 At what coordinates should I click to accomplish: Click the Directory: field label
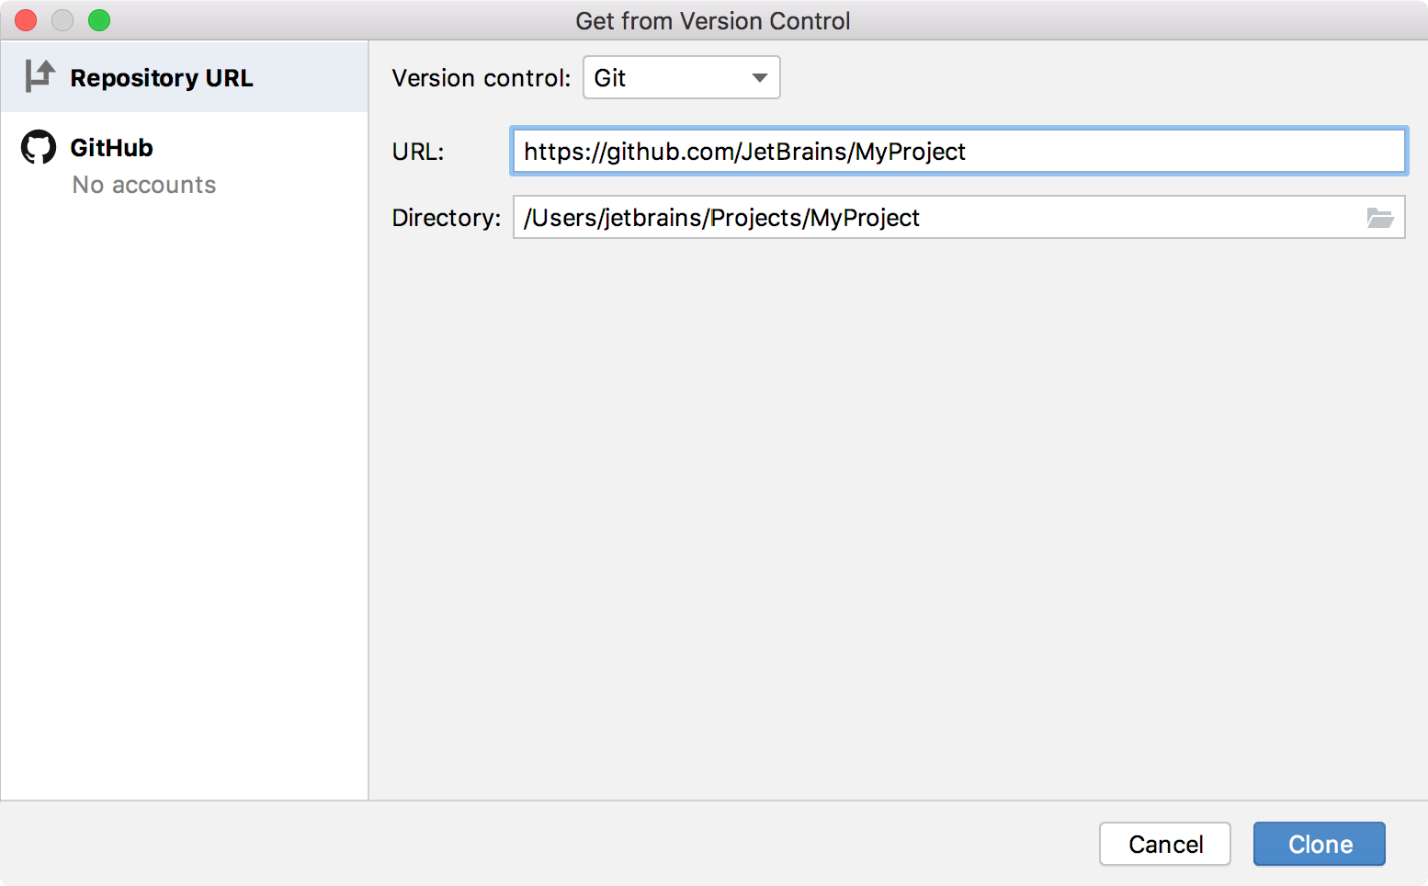[445, 218]
